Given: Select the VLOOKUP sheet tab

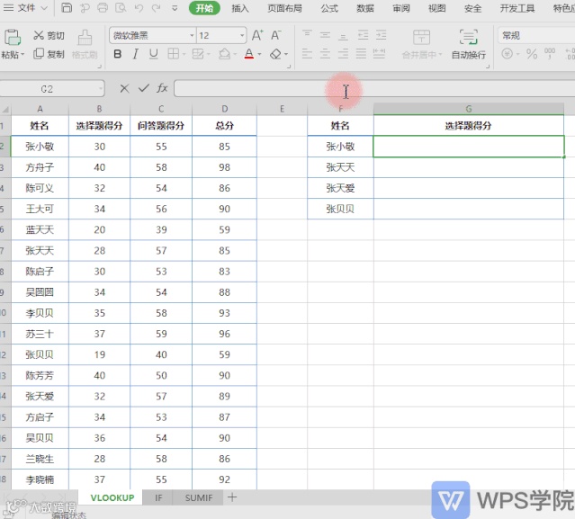Looking at the screenshot, I should 112,497.
